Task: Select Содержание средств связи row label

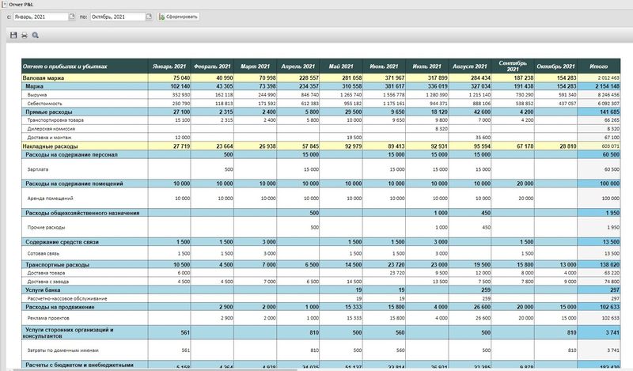Action: coord(63,242)
